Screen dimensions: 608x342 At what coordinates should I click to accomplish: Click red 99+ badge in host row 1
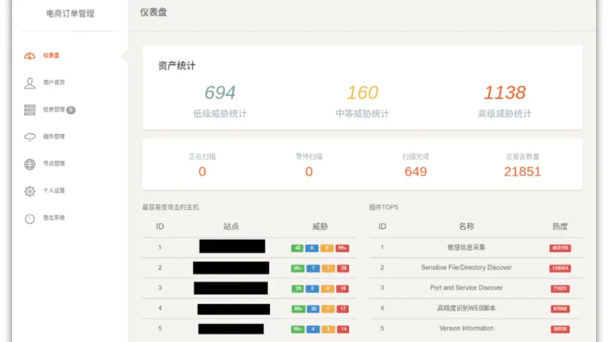[342, 248]
